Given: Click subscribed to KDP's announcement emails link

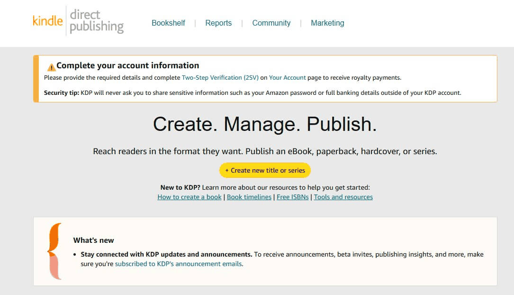Looking at the screenshot, I should 178,264.
